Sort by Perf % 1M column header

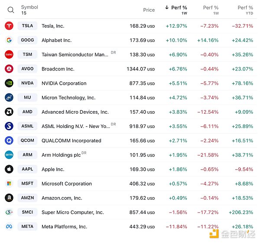click(x=211, y=8)
